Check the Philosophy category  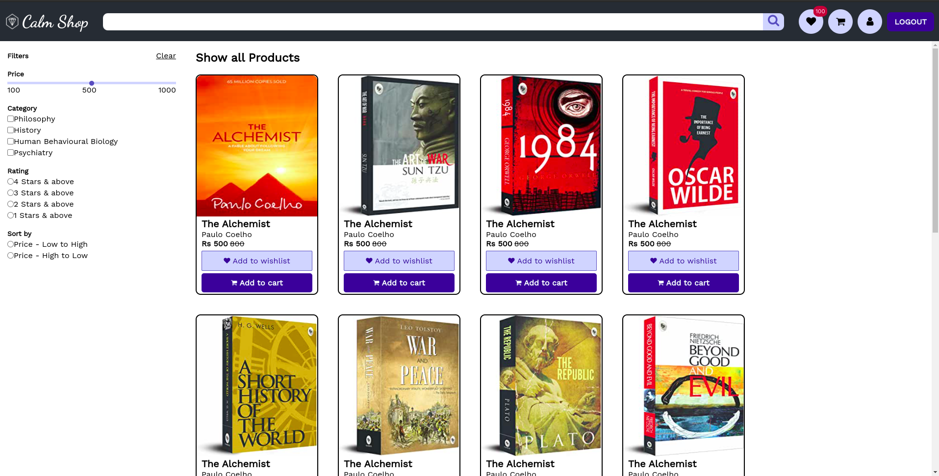click(10, 119)
